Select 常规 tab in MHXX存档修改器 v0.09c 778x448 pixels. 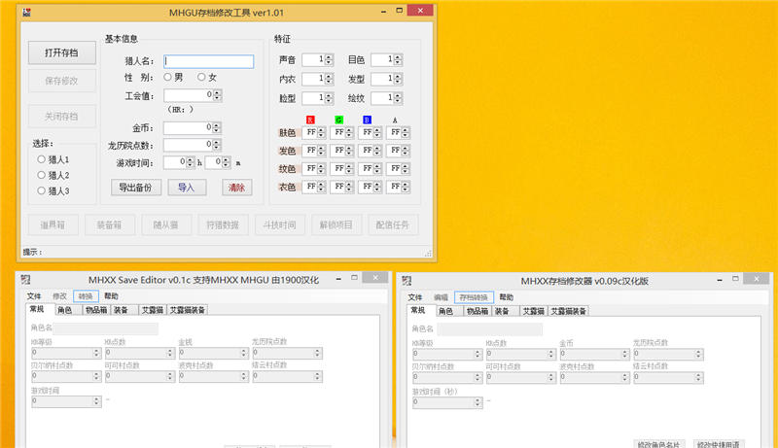(418, 310)
